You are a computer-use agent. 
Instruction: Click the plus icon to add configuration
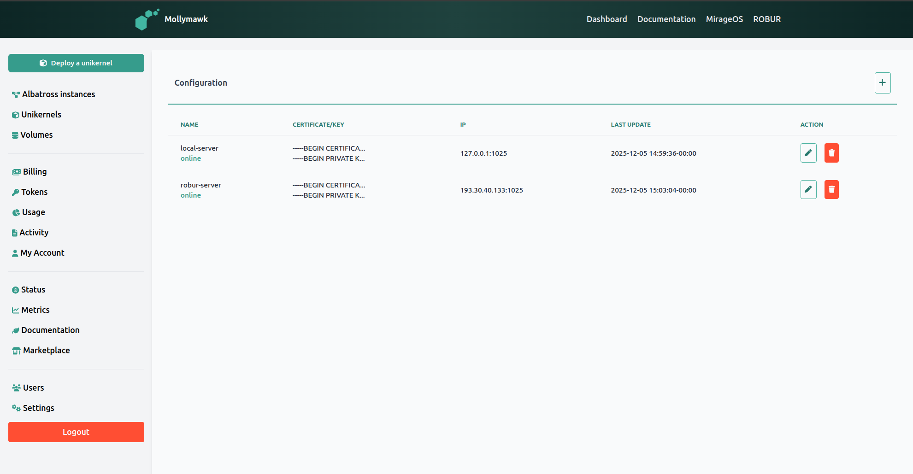click(882, 83)
